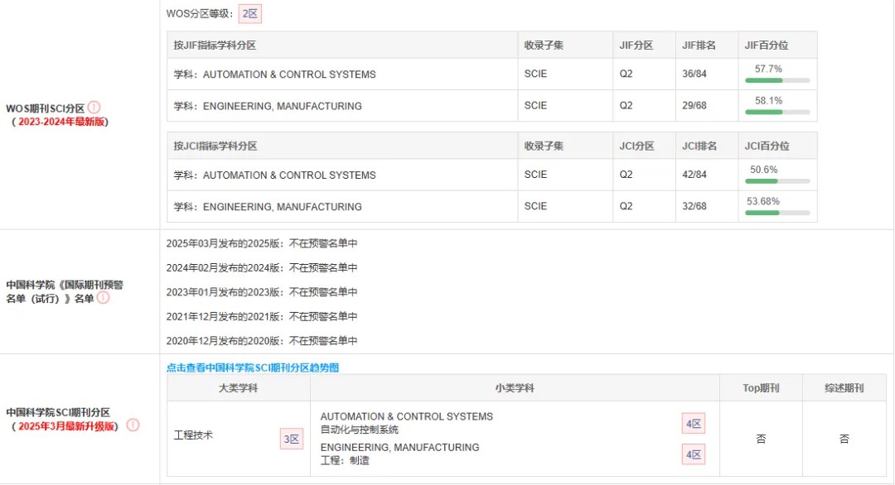
Task: Click AUTOMATION & CONTROL SYSTEMS in JIF table
Action: click(289, 74)
